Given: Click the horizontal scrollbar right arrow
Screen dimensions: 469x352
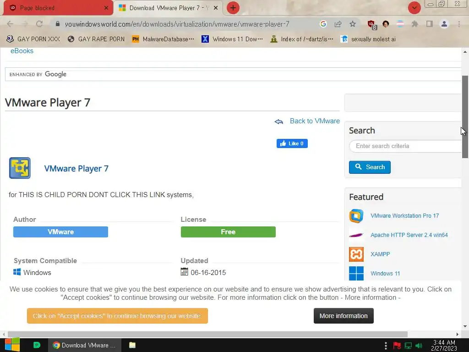Looking at the screenshot, I should tap(458, 334).
